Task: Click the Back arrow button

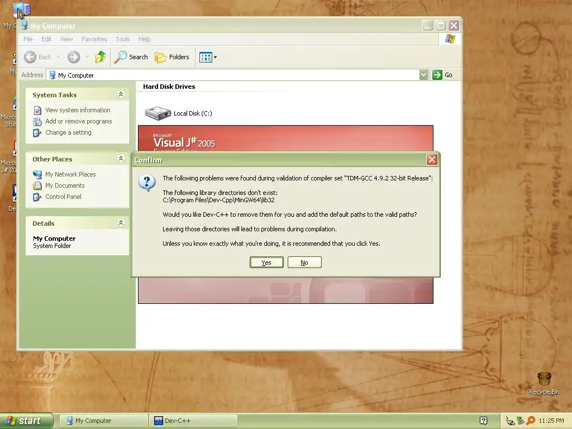Action: coord(38,57)
